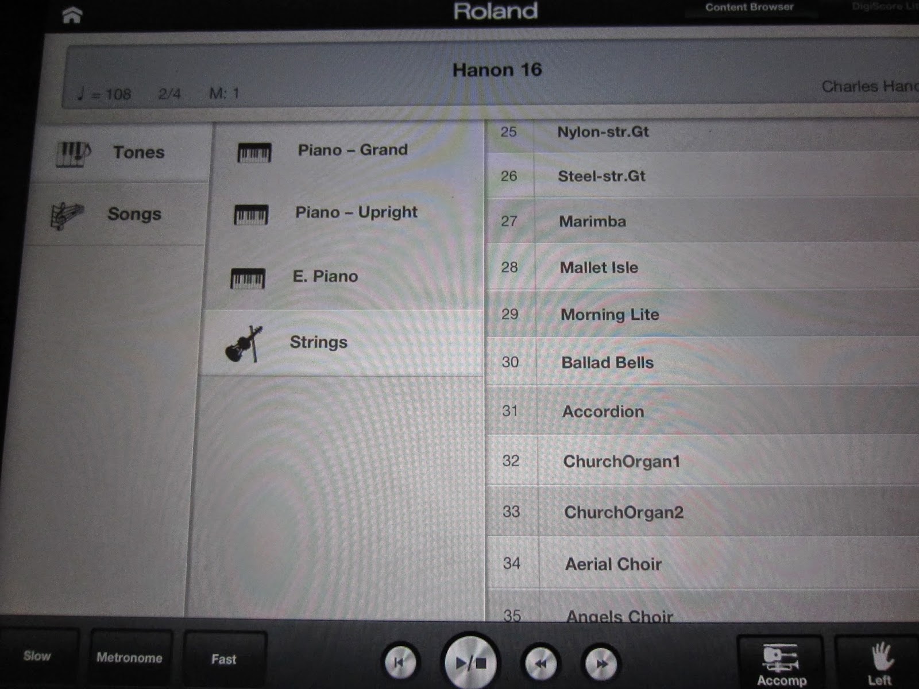
Task: Select tone 32 ChurchOrgan1
Action: coord(703,460)
